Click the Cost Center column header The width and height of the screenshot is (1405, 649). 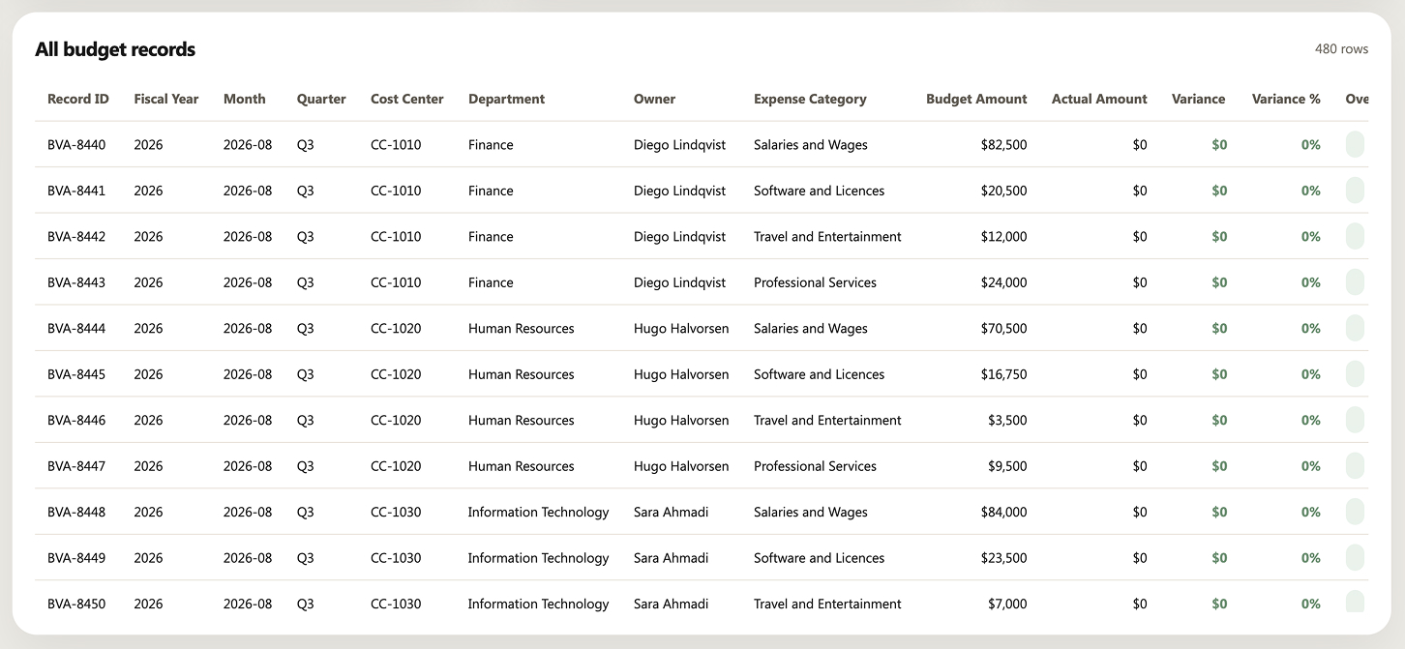[x=407, y=99]
